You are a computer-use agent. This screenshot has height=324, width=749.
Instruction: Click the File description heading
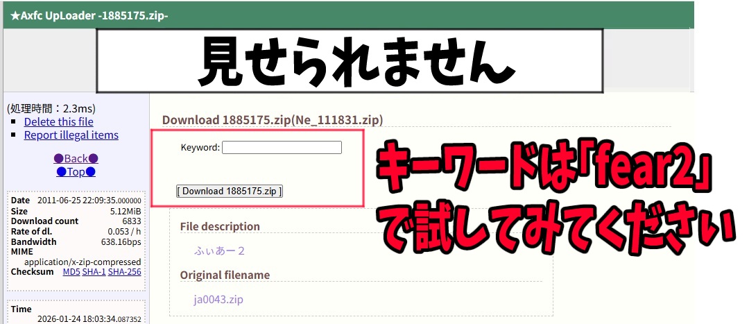click(x=220, y=226)
